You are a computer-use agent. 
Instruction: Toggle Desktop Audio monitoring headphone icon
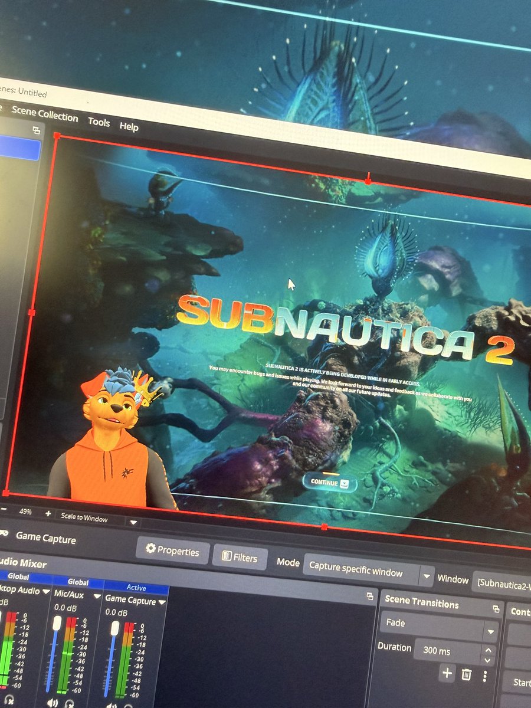click(10, 699)
